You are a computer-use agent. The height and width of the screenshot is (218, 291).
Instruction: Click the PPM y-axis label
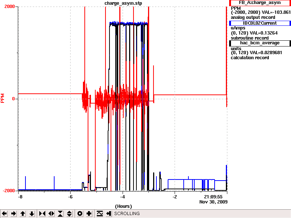[x=3, y=98]
